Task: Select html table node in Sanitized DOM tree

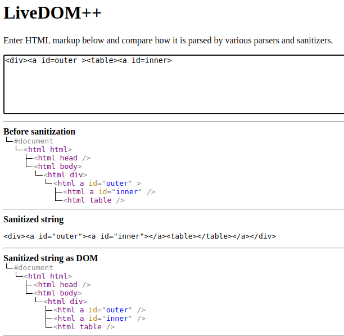Action: pyautogui.click(x=84, y=327)
